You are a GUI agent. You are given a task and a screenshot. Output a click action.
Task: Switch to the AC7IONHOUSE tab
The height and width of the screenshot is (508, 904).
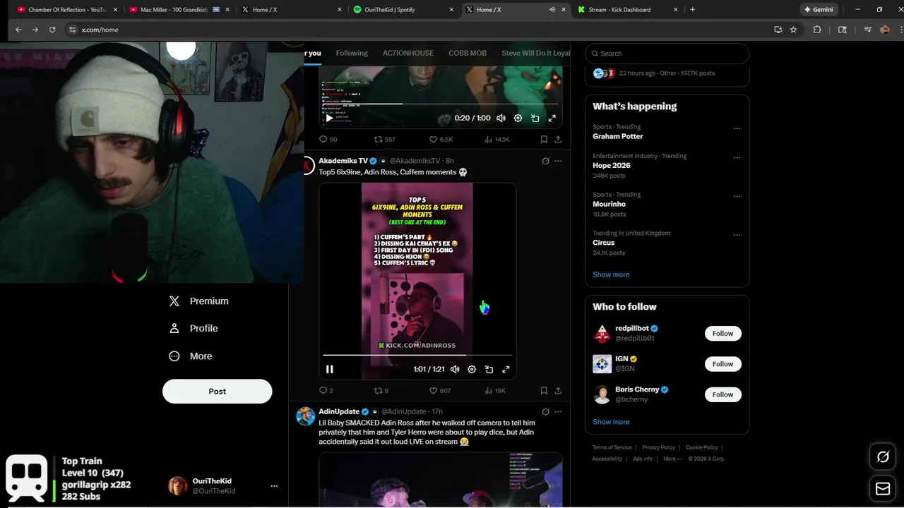(408, 53)
